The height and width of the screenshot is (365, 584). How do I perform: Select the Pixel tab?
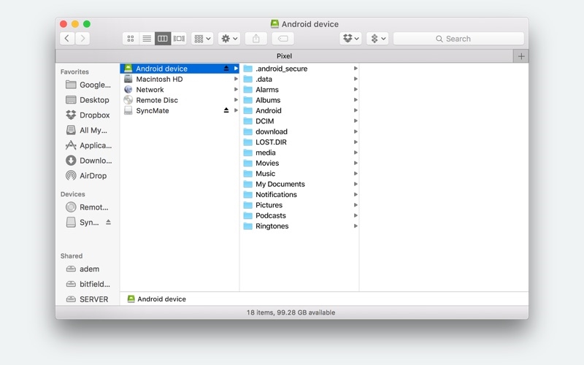coord(284,56)
